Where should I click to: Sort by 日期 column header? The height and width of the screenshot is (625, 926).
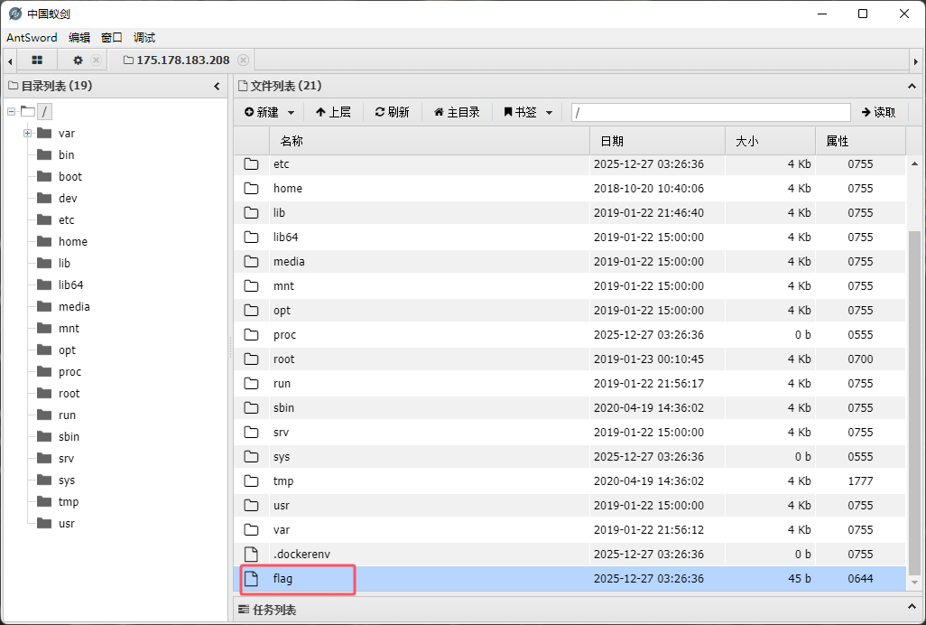(x=657, y=141)
